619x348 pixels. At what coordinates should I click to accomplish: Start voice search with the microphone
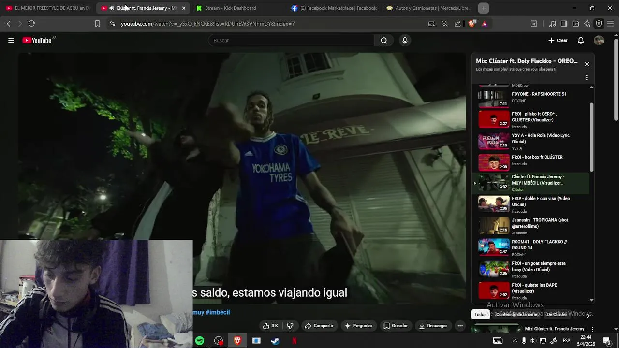(405, 41)
